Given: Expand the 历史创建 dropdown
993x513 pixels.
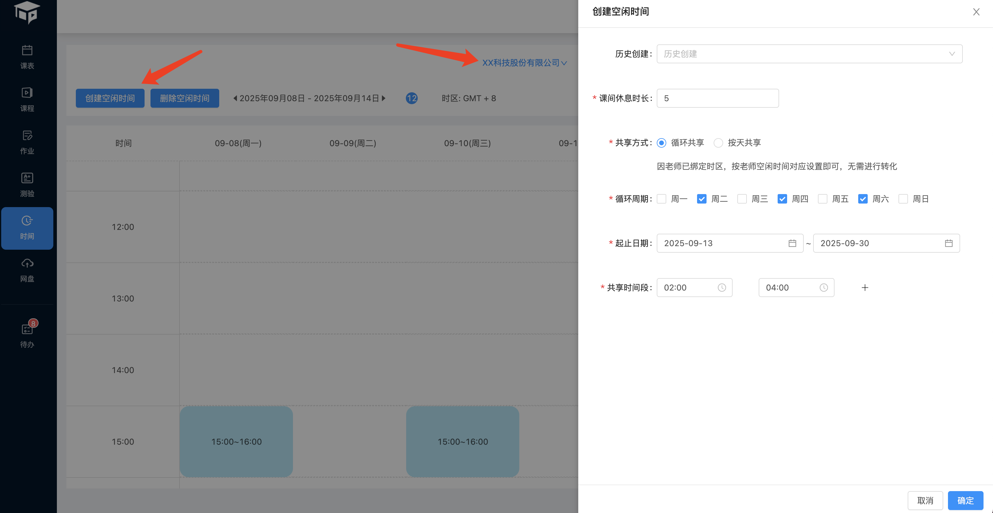Looking at the screenshot, I should click(x=809, y=54).
